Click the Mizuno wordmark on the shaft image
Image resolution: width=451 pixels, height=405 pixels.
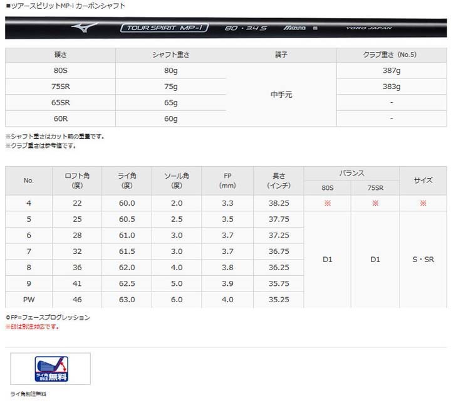pos(294,28)
